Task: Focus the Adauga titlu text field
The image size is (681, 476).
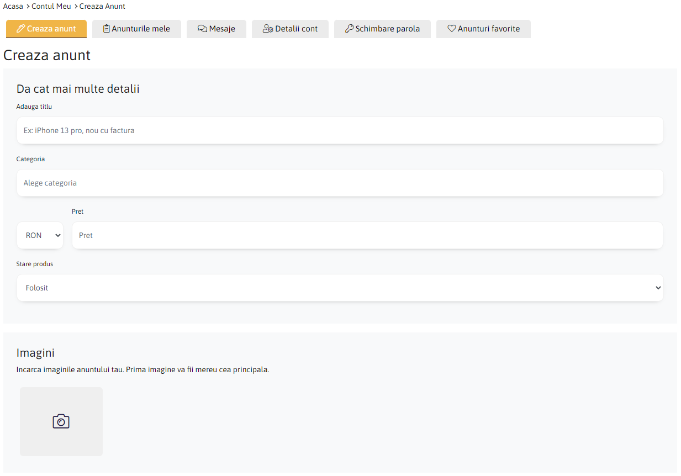Action: [x=340, y=130]
